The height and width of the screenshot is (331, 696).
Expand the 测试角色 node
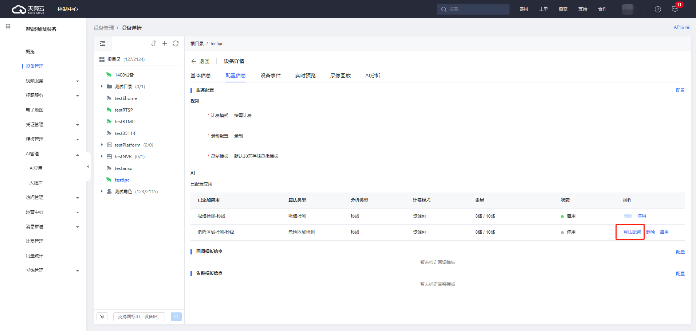tap(102, 191)
